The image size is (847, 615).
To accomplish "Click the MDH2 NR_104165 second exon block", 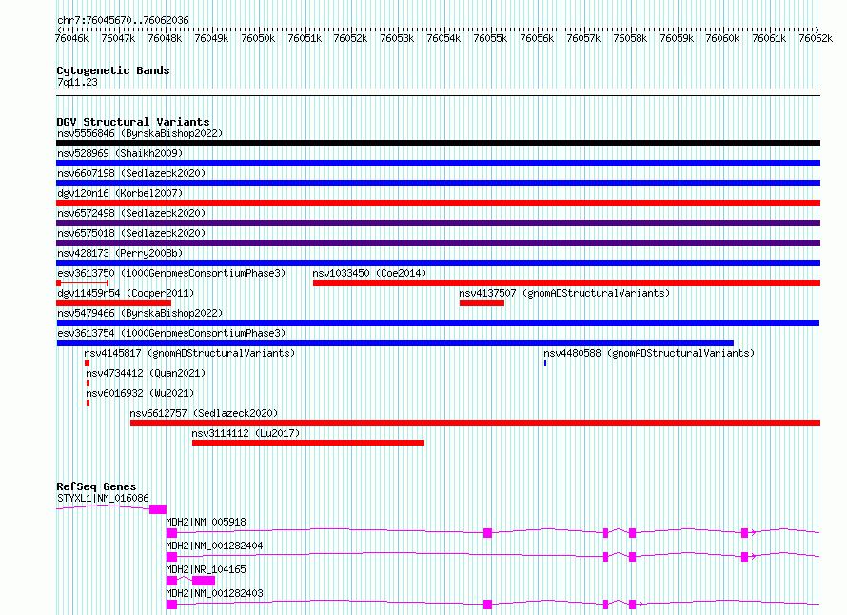I will click(204, 581).
